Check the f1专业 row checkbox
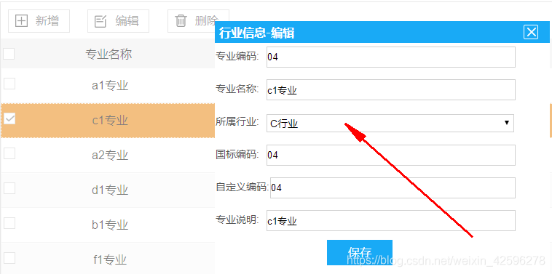This screenshot has height=274, width=552. [9, 258]
